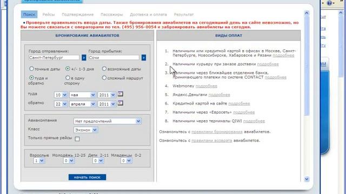Viewport: 346px width, 194px height.
Task: Open departure month dropdown showing мая
Action: click(x=83, y=95)
